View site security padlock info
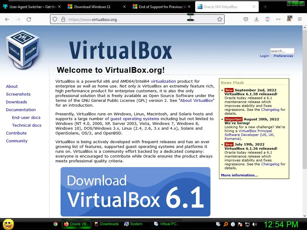Viewport: 307px width, 230px height. pyautogui.click(x=63, y=19)
